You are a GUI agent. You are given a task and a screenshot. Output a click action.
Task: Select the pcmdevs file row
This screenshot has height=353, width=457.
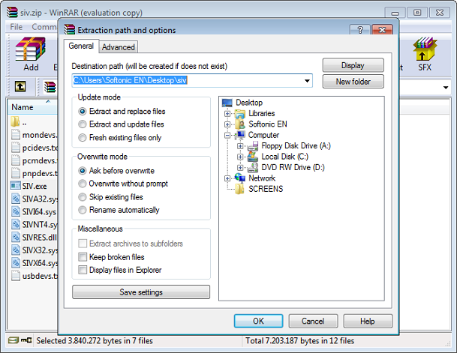coord(34,160)
